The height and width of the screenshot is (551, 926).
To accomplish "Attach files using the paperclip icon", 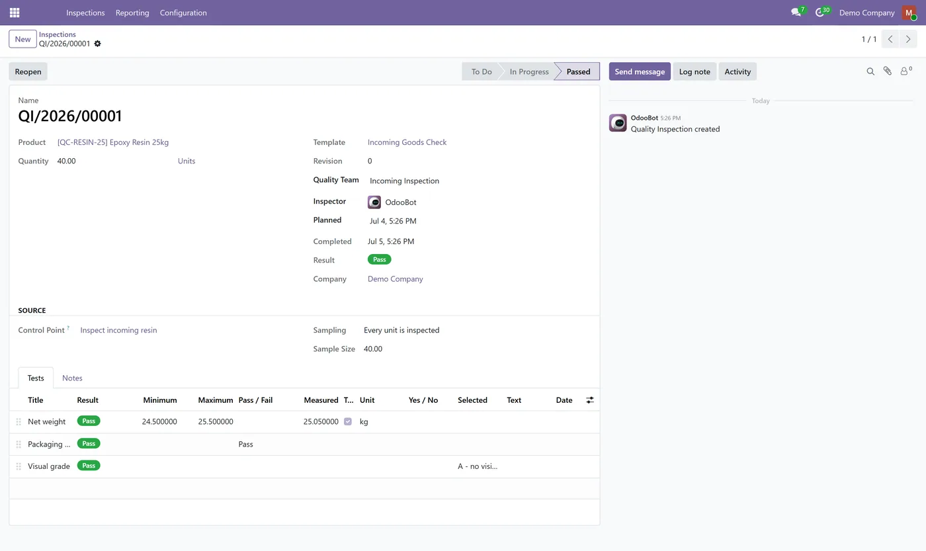I will click(x=888, y=71).
